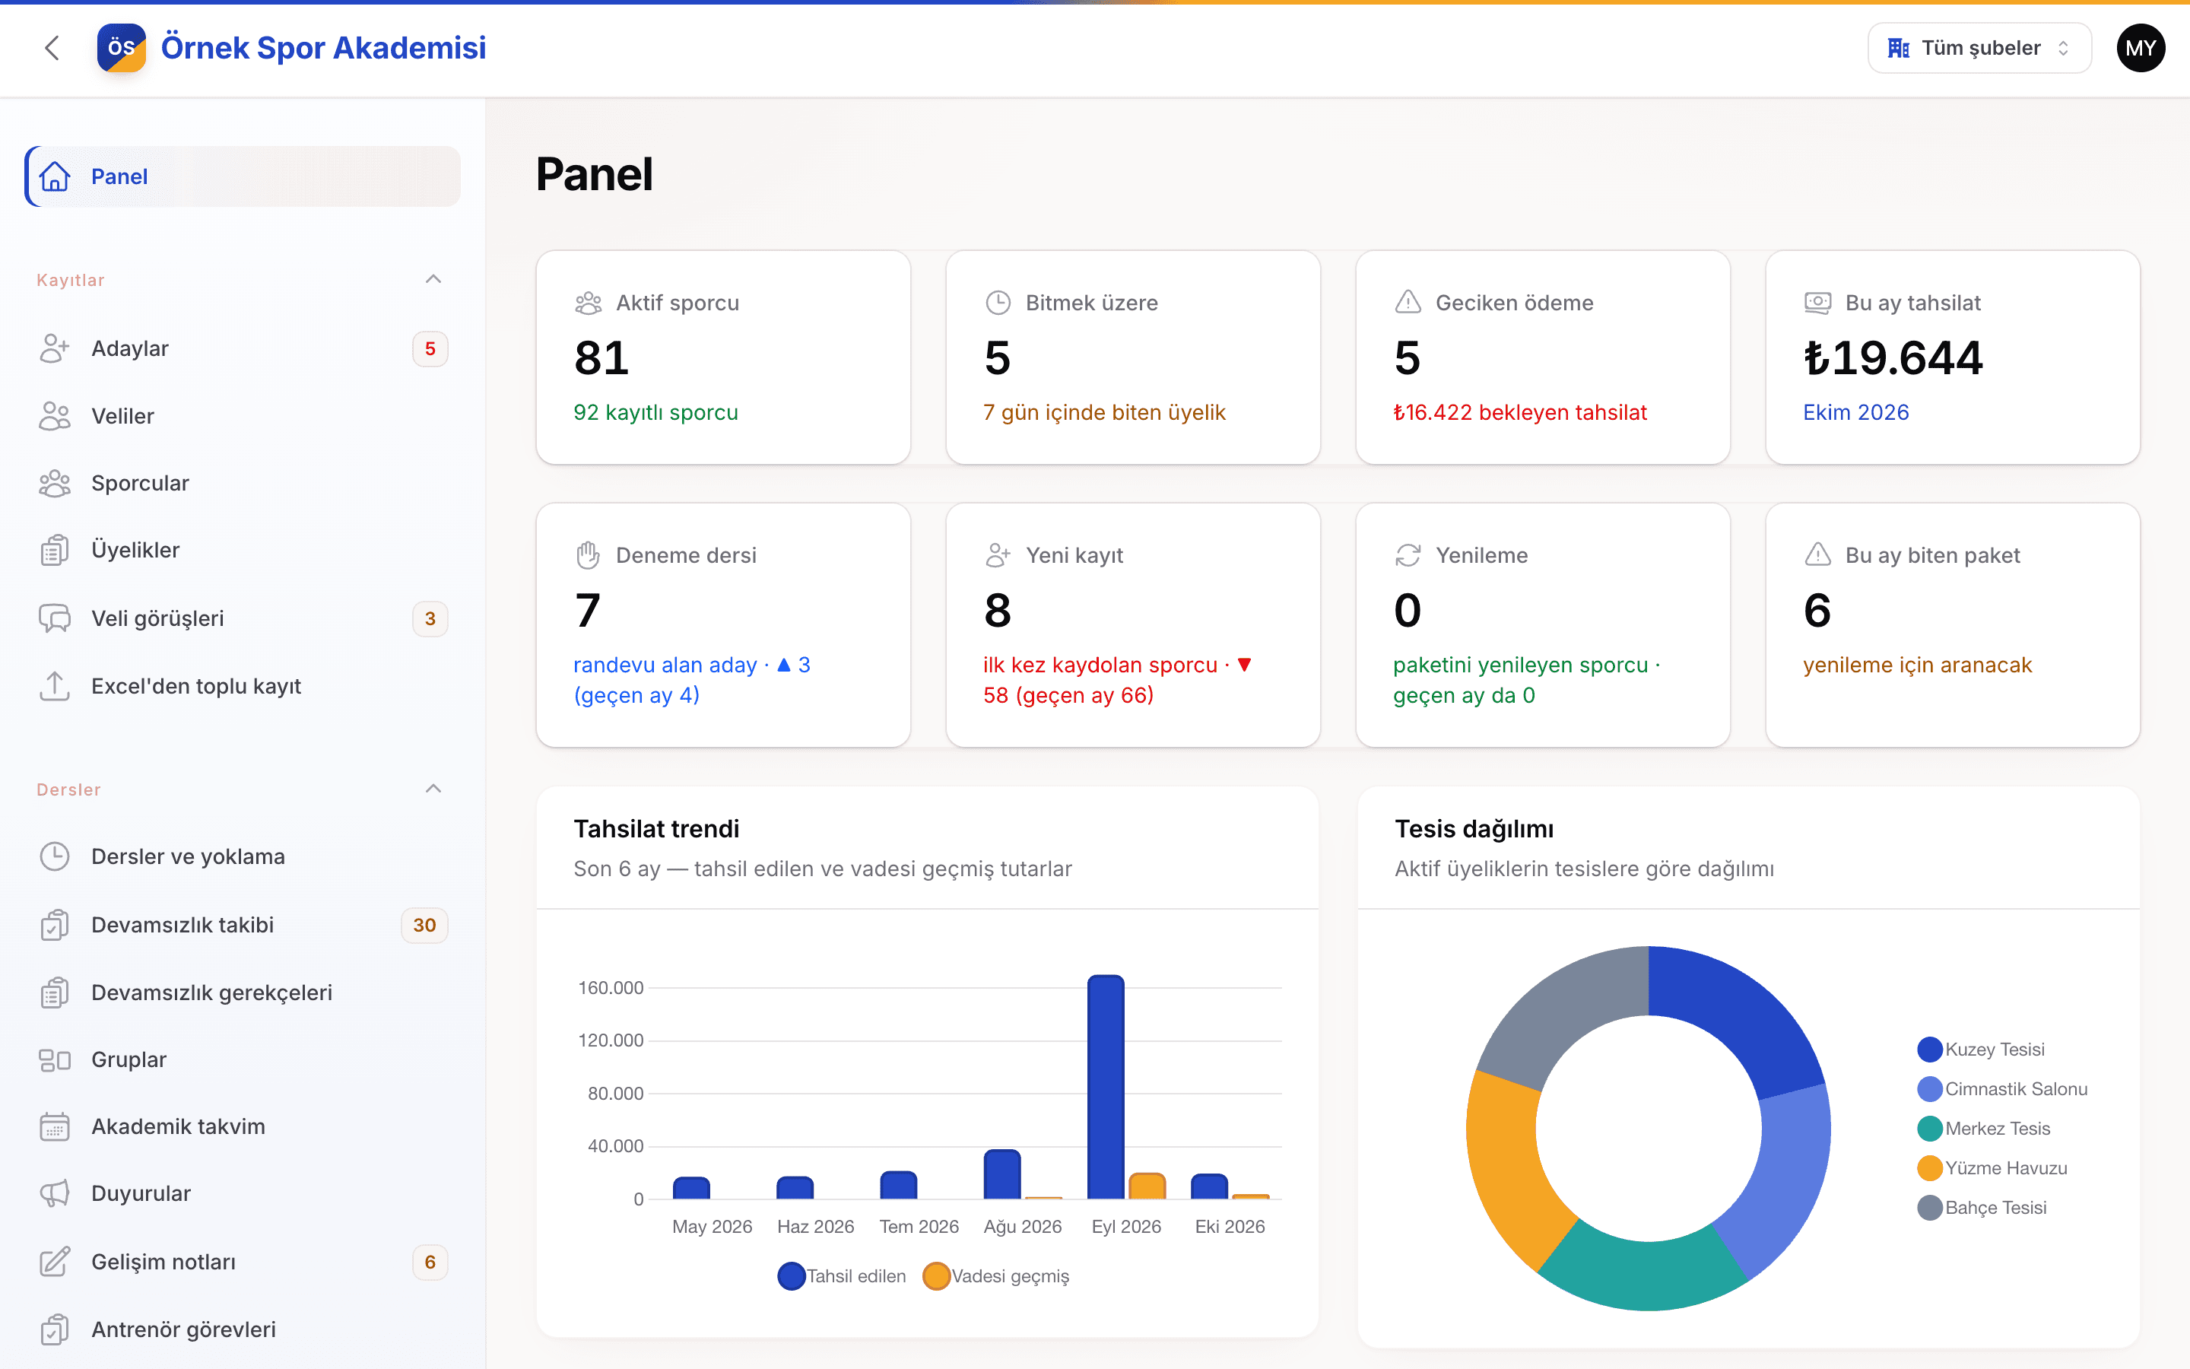
Task: Click the Gelişim notları pencil icon
Action: click(x=56, y=1263)
